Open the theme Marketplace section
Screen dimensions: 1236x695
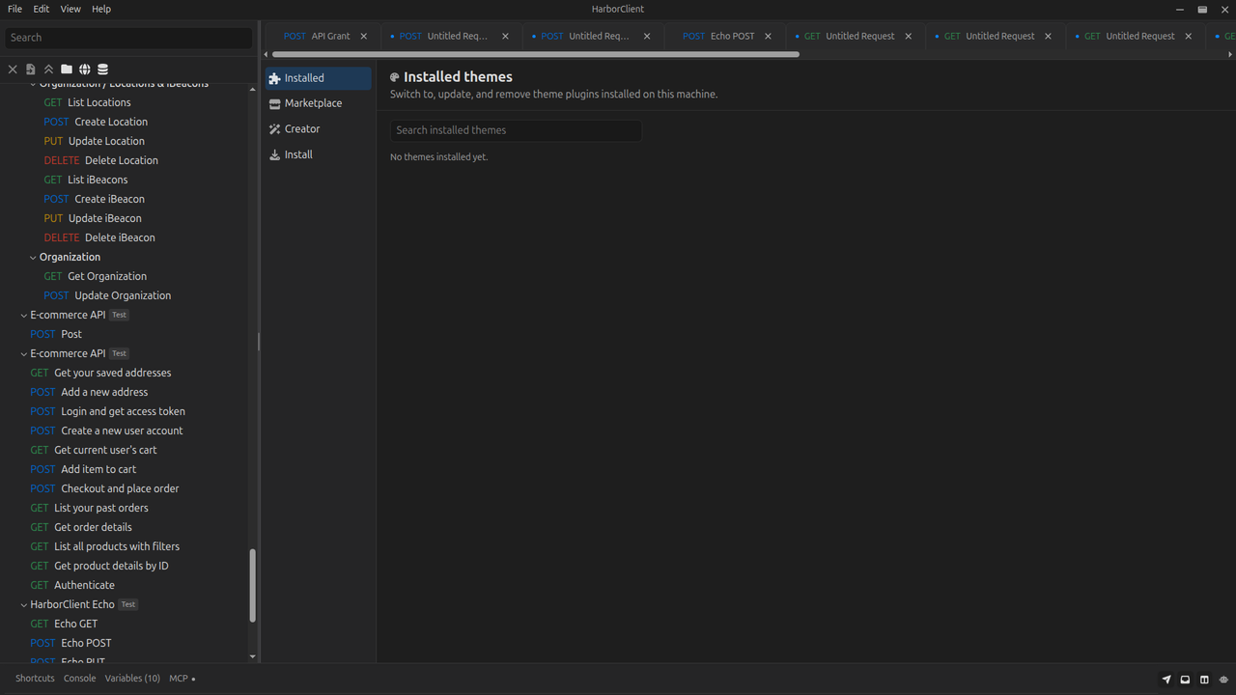click(319, 103)
